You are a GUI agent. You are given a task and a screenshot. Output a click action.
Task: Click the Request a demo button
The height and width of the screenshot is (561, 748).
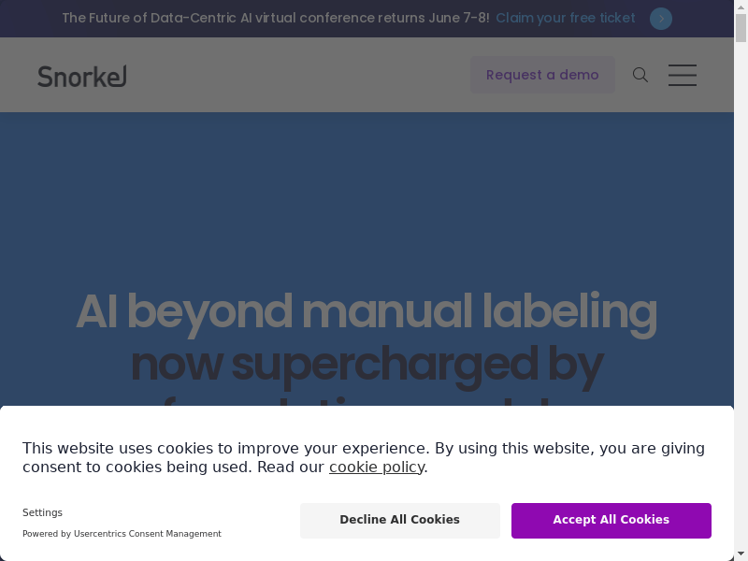tap(542, 75)
